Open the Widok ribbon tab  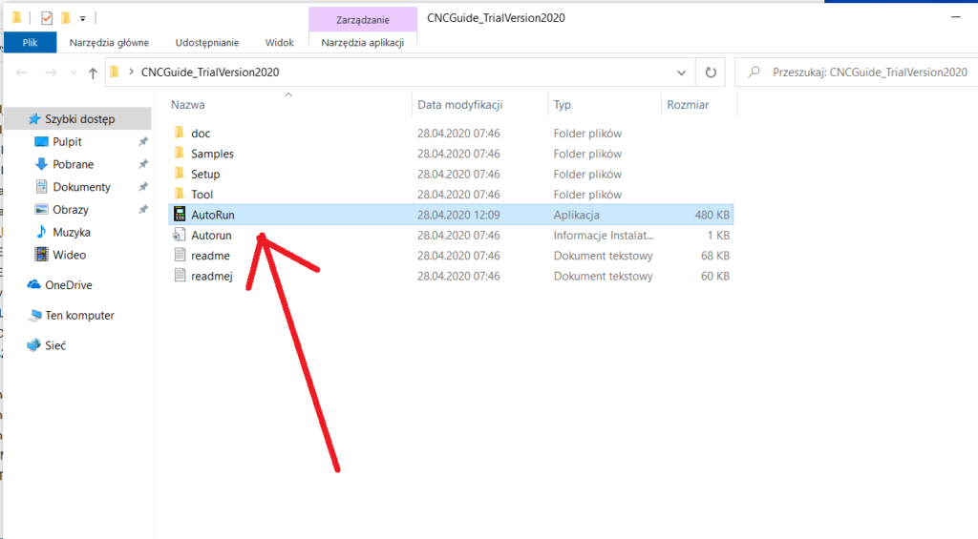(x=280, y=42)
